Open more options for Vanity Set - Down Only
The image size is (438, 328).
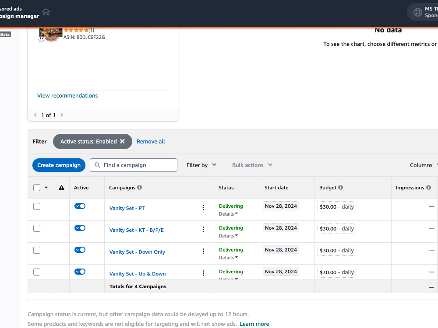point(203,251)
